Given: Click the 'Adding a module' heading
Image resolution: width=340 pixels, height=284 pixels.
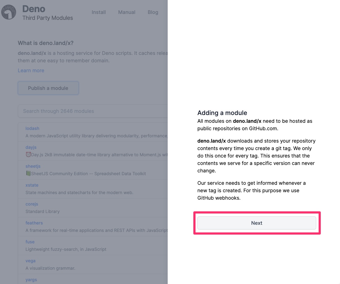Looking at the screenshot, I should 222,113.
